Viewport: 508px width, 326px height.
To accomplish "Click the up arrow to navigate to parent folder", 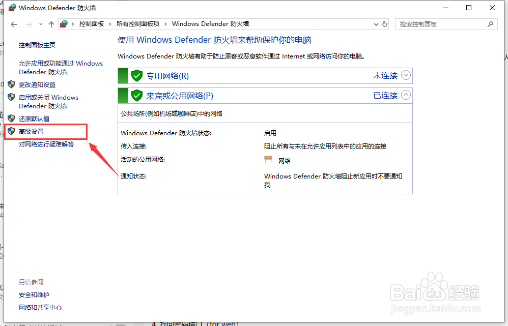I will pyautogui.click(x=51, y=24).
